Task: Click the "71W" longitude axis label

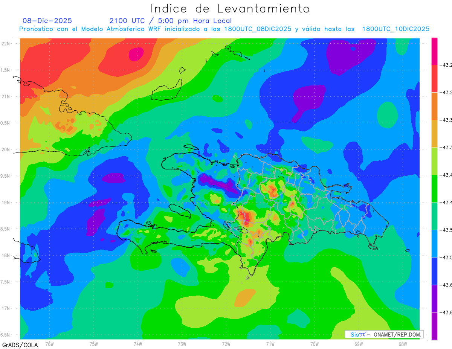Action: [x=270, y=344]
